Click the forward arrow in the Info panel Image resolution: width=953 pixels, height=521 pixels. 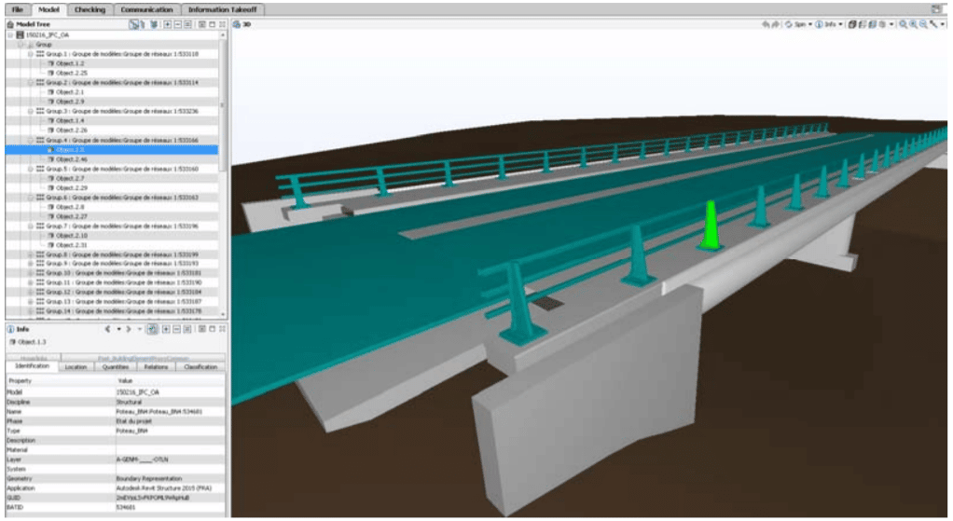click(125, 330)
